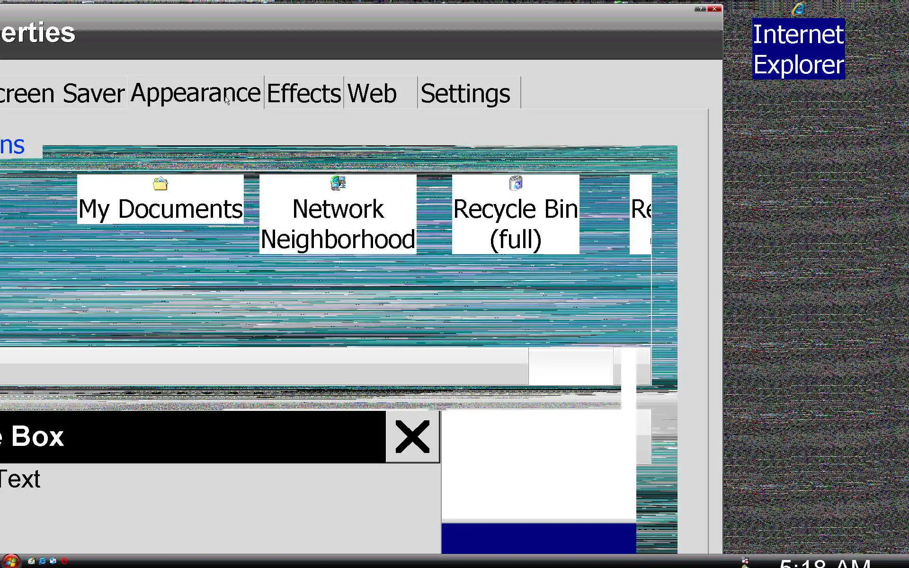Viewport: 909px width, 568px height.
Task: Click the red Opera quick launch icon
Action: pos(64,561)
